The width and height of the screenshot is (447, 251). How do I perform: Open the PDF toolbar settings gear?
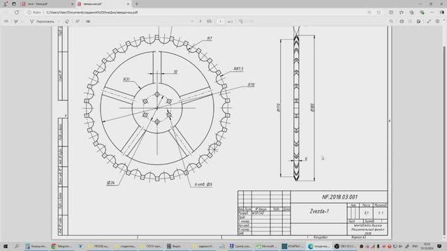438,22
